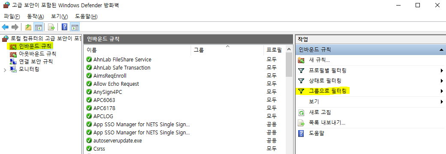Click the funnel icon for 그룹으로 필터링
The image size is (446, 154).
tap(301, 91)
